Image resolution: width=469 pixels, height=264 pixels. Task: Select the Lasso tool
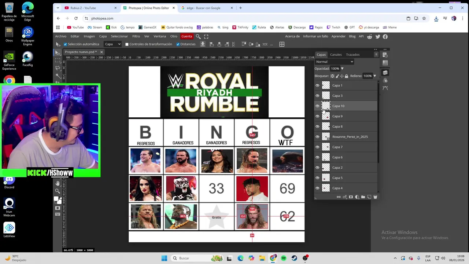click(58, 68)
